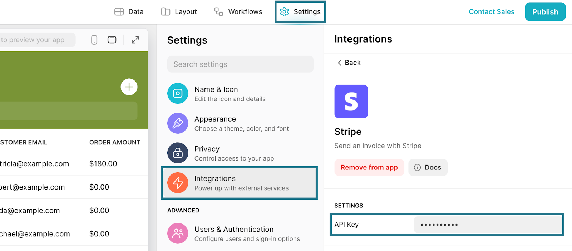Click the plus add button in preview

pos(129,87)
